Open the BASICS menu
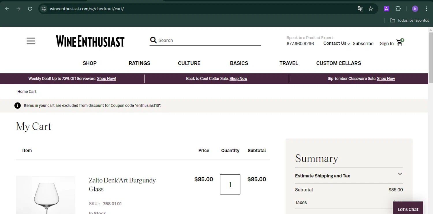Viewport: 433px width, 214px height. (239, 63)
